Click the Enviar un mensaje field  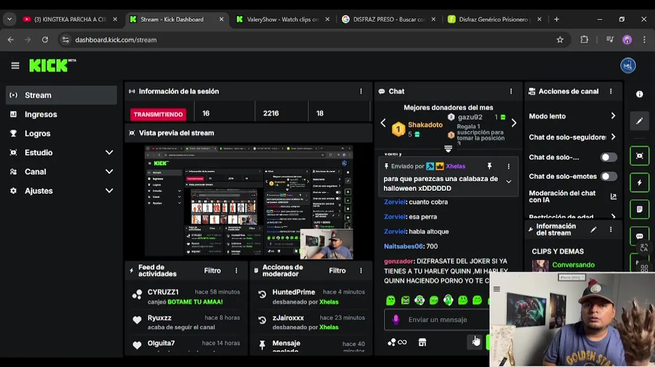pos(439,320)
